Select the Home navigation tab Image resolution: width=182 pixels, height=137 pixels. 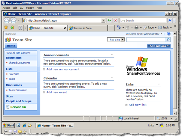coord(11,46)
